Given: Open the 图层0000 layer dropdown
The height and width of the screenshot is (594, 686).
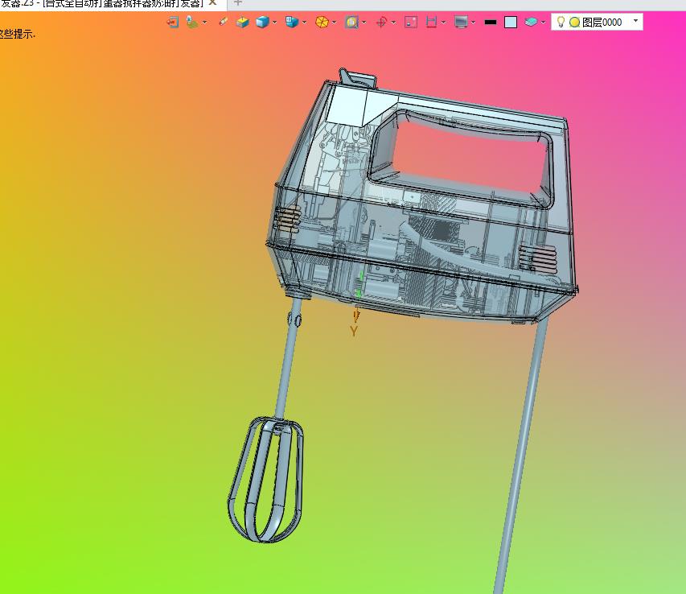Looking at the screenshot, I should pos(635,22).
